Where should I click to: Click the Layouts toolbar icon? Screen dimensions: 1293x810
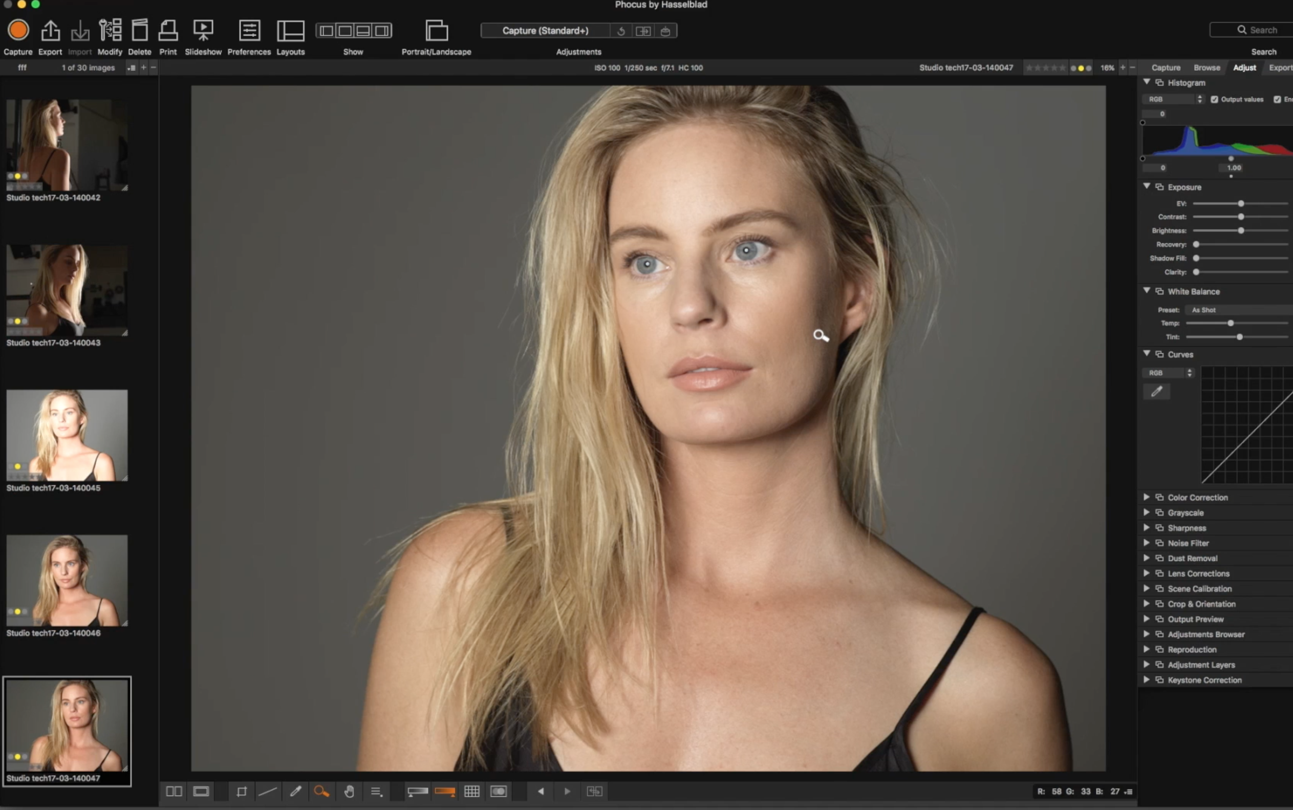point(290,31)
